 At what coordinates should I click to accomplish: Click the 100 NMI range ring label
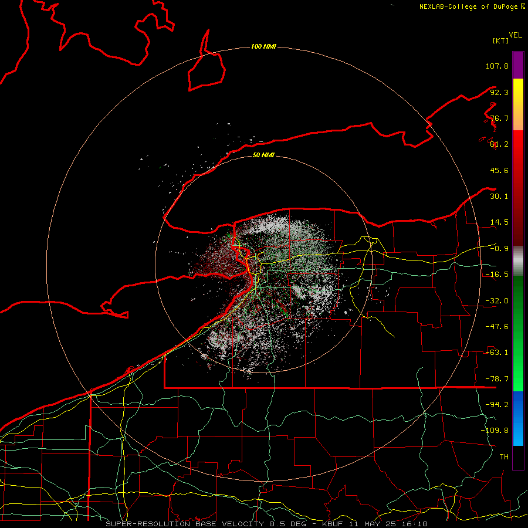(263, 46)
